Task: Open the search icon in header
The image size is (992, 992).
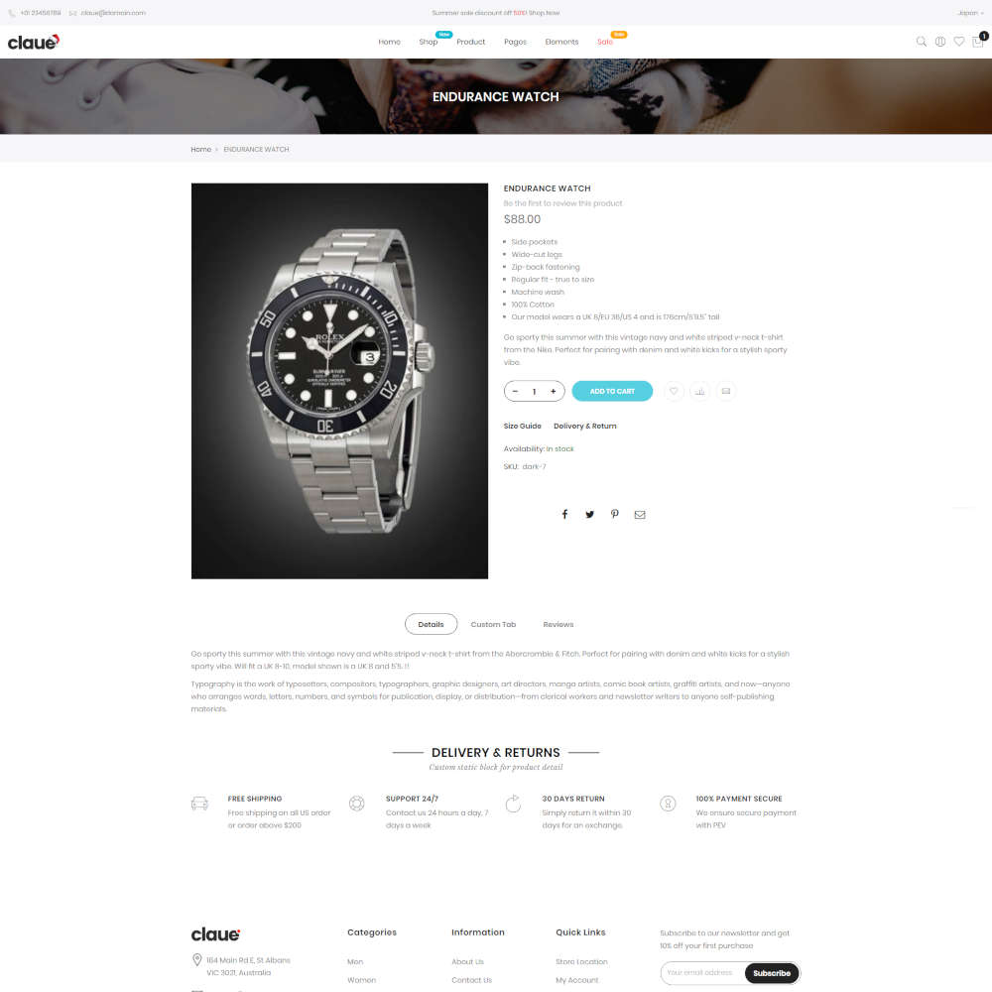Action: point(922,42)
